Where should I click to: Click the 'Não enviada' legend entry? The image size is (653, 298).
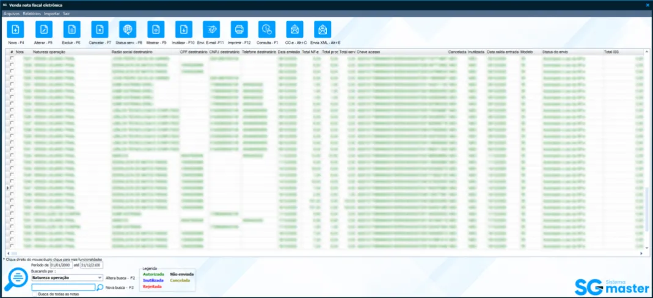tap(182, 274)
